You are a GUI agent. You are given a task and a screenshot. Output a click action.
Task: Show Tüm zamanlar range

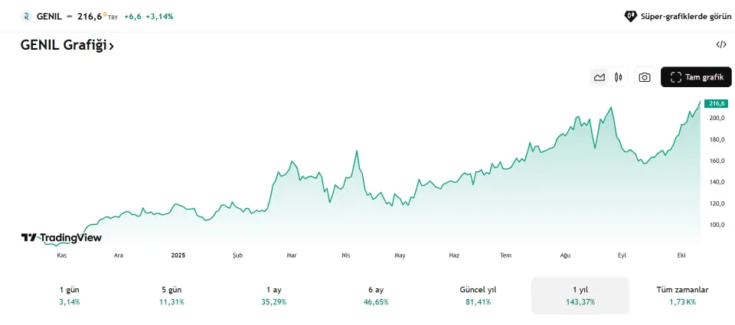(682, 295)
